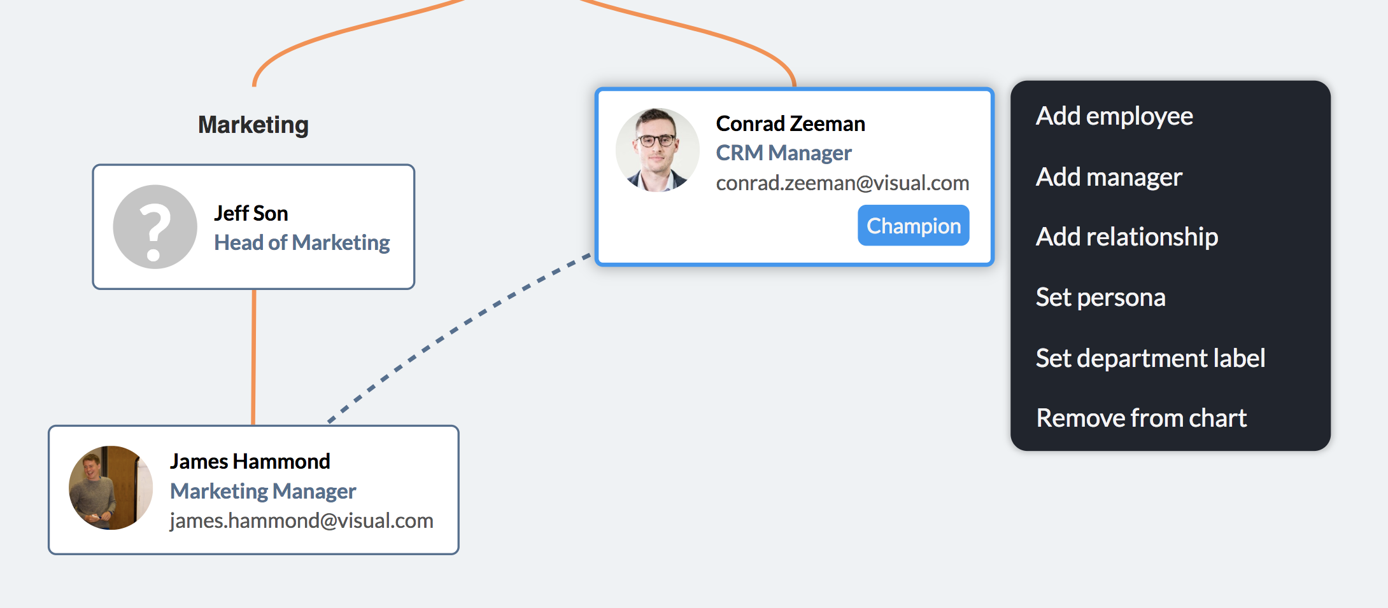Click the conrad.zeeman@visual.com email
Screen dimensions: 1388x608
(x=842, y=183)
